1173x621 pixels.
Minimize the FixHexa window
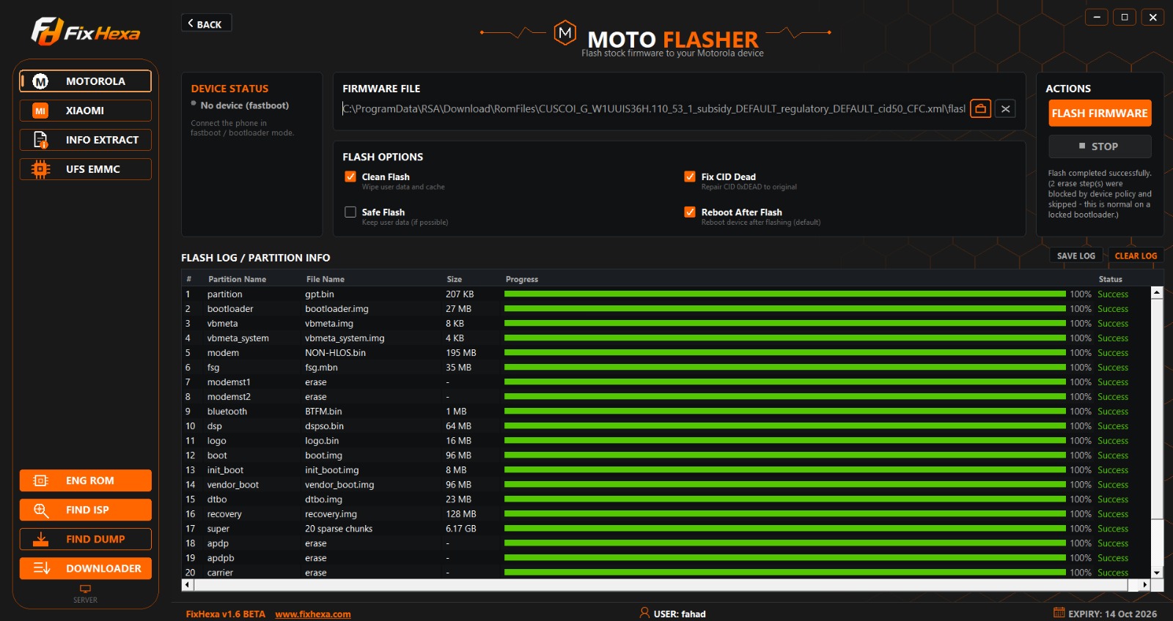tap(1097, 17)
